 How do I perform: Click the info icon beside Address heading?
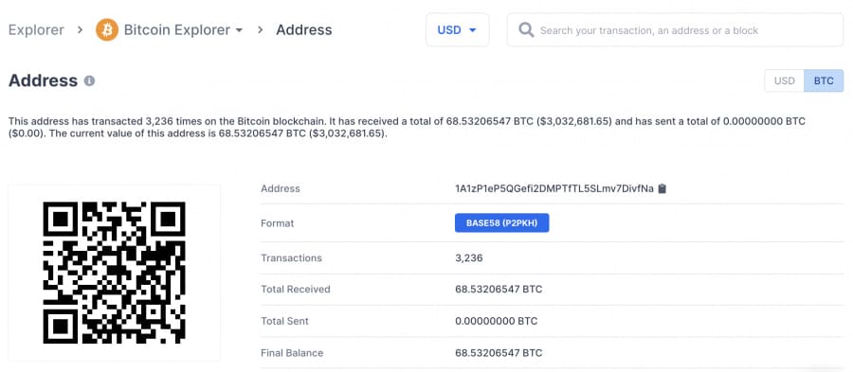click(89, 80)
